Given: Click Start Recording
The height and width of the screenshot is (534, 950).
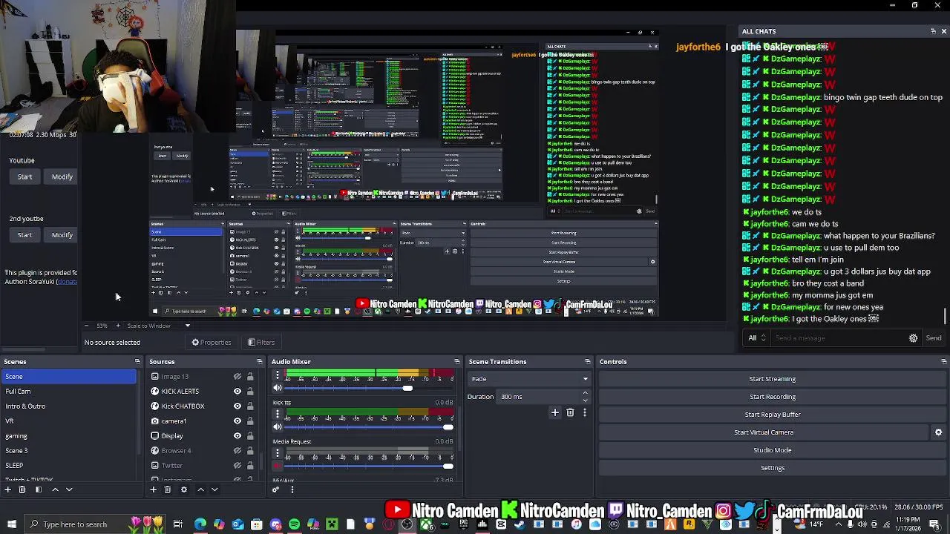Looking at the screenshot, I should coord(772,397).
